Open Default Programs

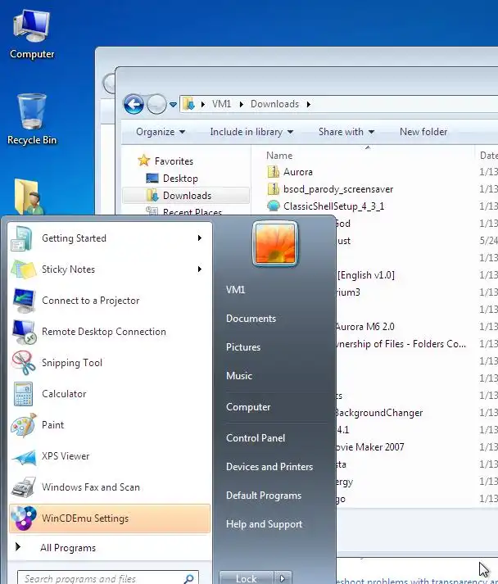264,496
